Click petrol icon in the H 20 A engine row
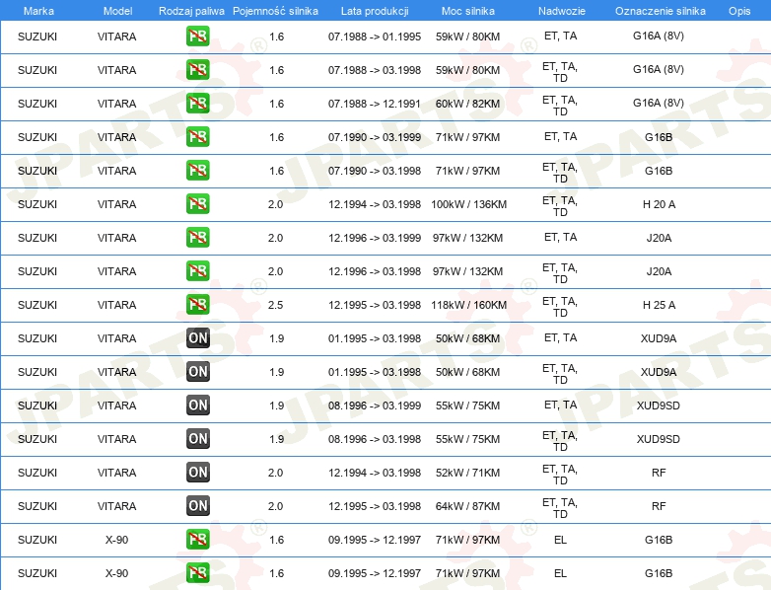Image resolution: width=771 pixels, height=590 pixels. click(197, 203)
